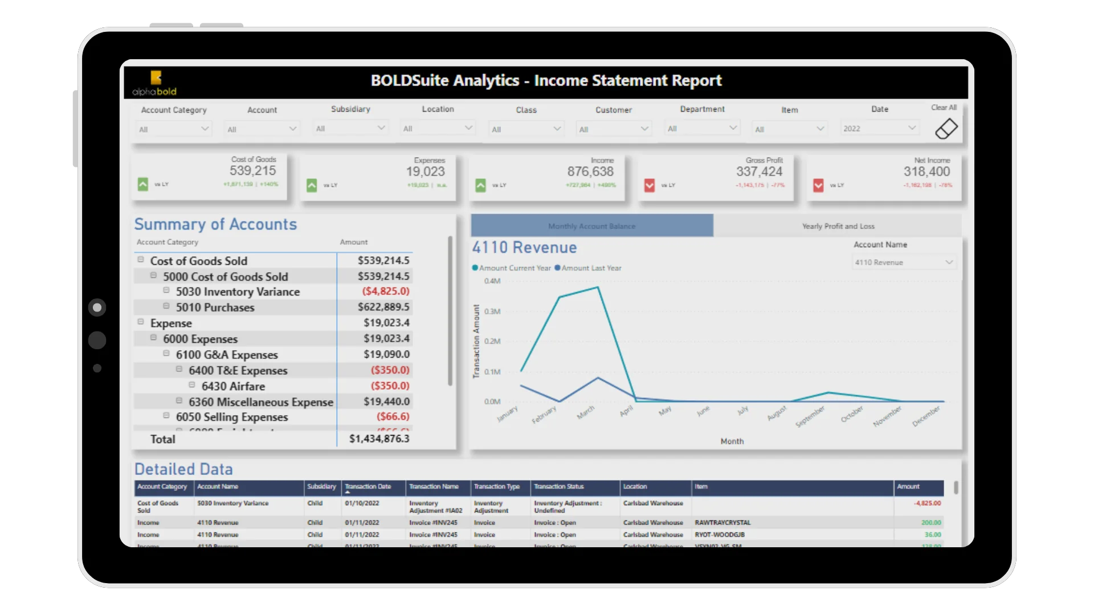Click the sort arrow under Transaction Date header
The width and height of the screenshot is (1094, 615).
coord(347,492)
